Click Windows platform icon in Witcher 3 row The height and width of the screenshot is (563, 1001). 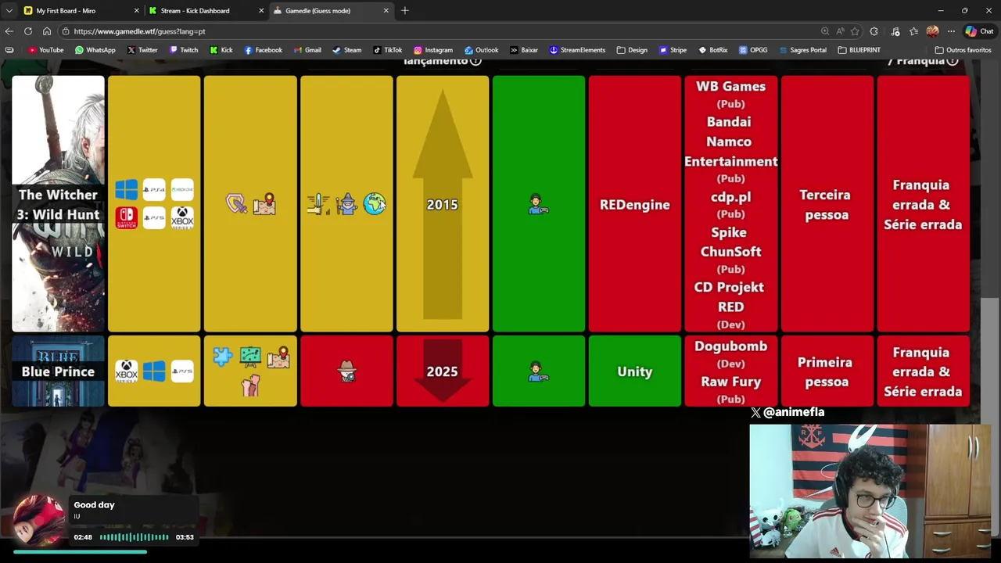[x=126, y=190]
